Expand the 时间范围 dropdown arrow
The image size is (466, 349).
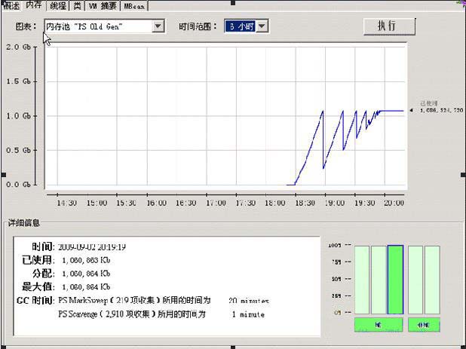pos(262,26)
